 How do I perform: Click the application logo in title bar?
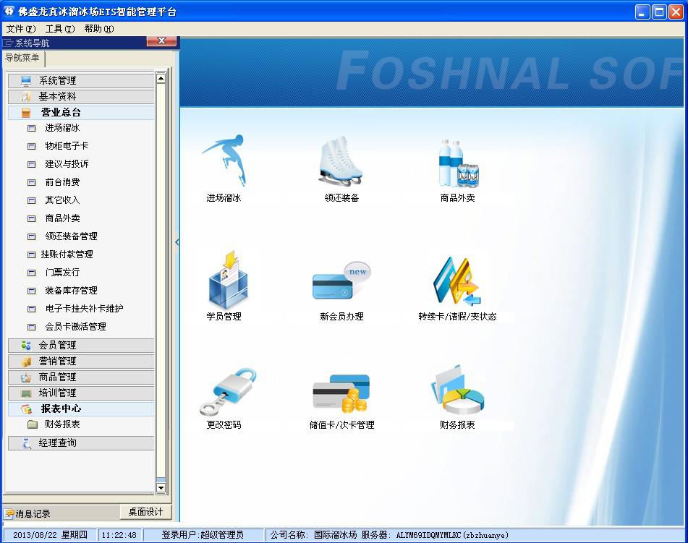click(9, 12)
